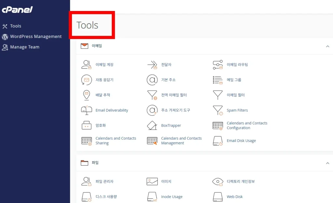Open the 파일 관리자 icon

click(87, 181)
